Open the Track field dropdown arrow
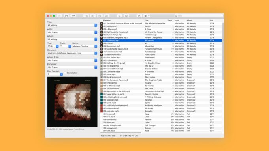 [x=70, y=46]
